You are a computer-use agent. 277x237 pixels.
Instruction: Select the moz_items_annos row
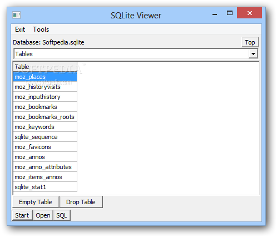45,177
